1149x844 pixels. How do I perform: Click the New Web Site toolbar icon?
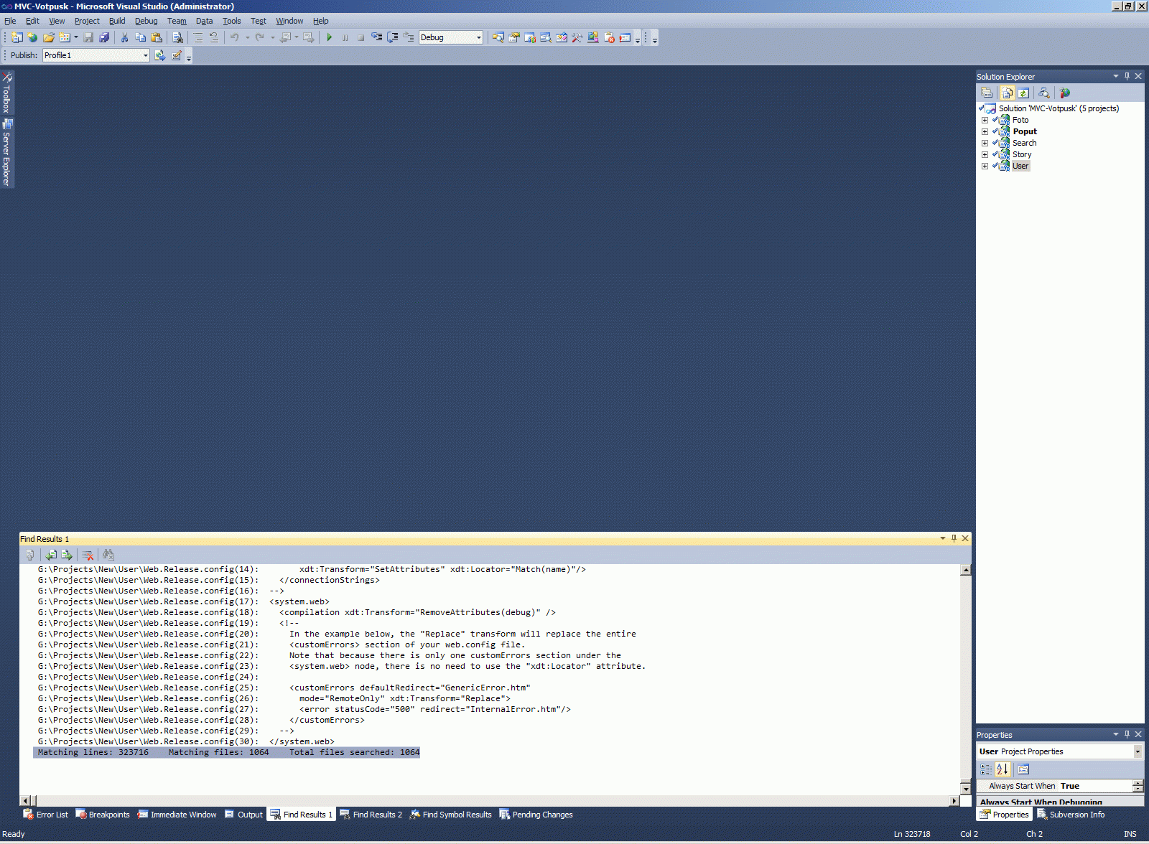[32, 37]
